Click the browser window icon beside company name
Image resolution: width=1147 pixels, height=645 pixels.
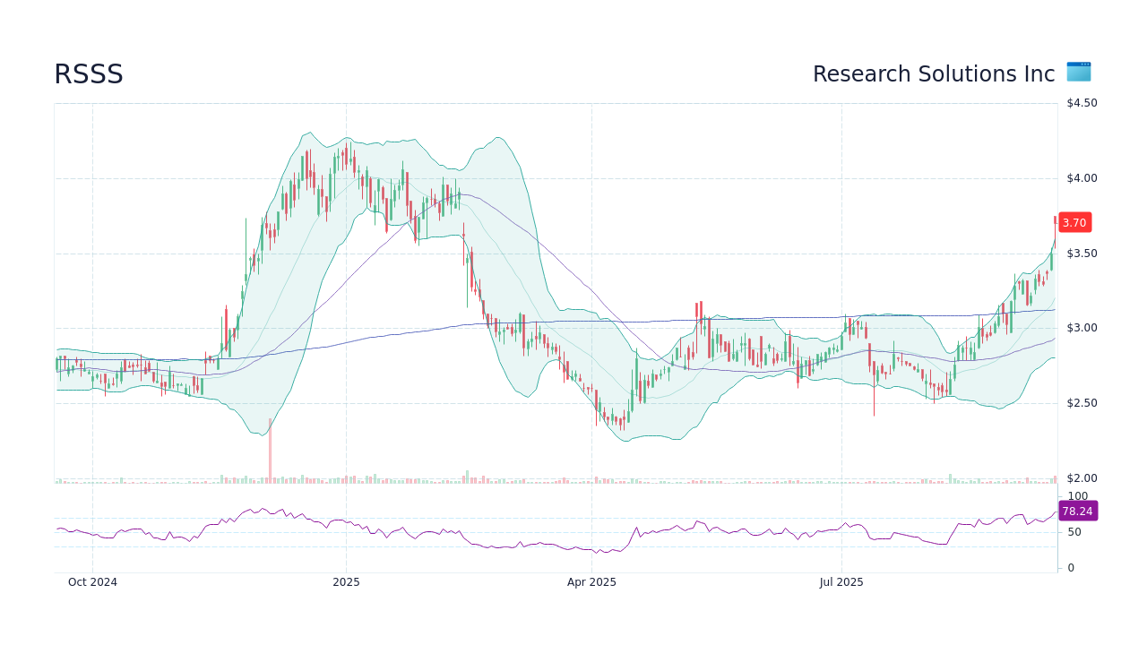tap(1079, 72)
